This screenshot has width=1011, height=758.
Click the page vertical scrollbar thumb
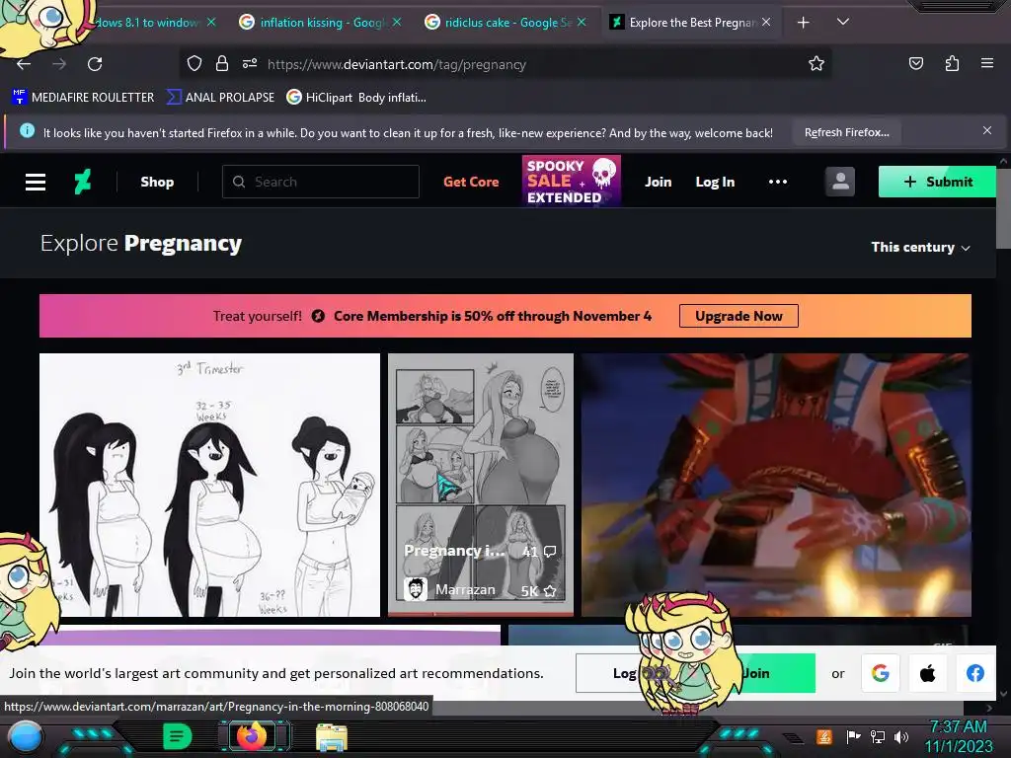1003,207
